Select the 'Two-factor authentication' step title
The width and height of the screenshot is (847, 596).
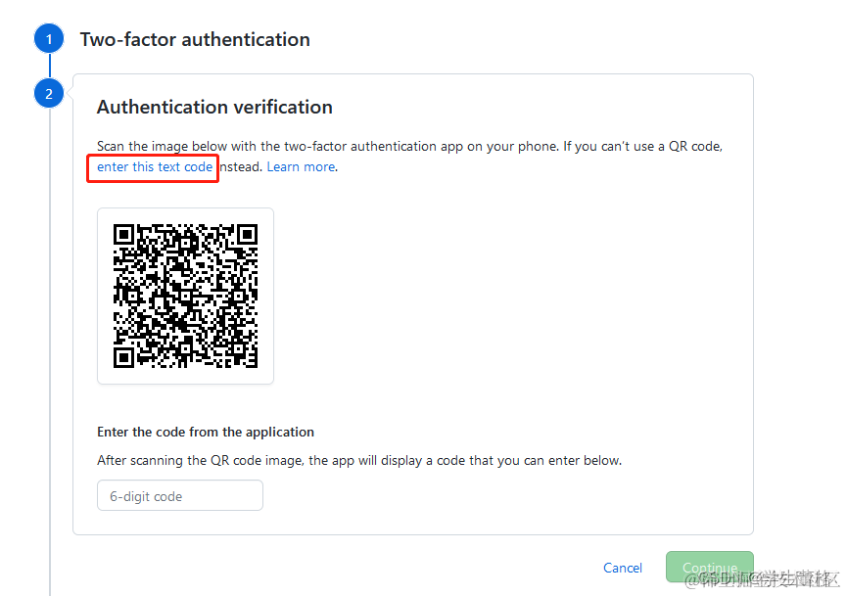coord(195,39)
